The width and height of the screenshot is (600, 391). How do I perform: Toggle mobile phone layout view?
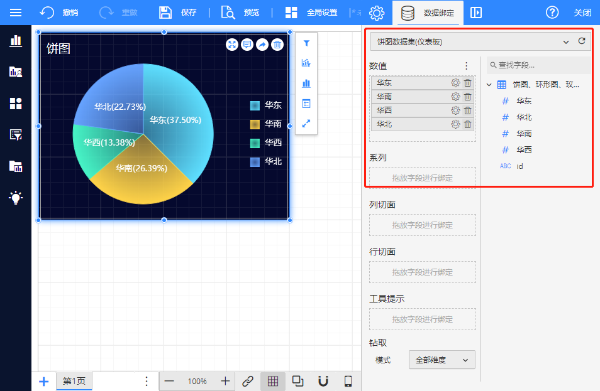pyautogui.click(x=348, y=381)
